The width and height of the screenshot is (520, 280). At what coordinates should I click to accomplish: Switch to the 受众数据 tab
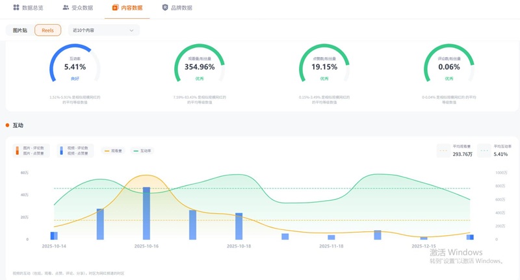coord(77,8)
